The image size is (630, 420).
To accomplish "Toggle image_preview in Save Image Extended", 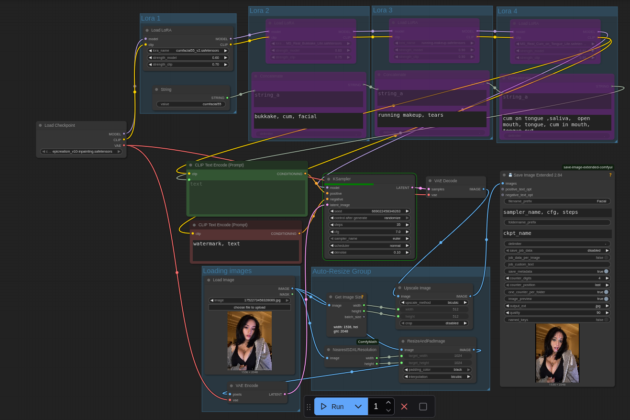I will point(606,298).
